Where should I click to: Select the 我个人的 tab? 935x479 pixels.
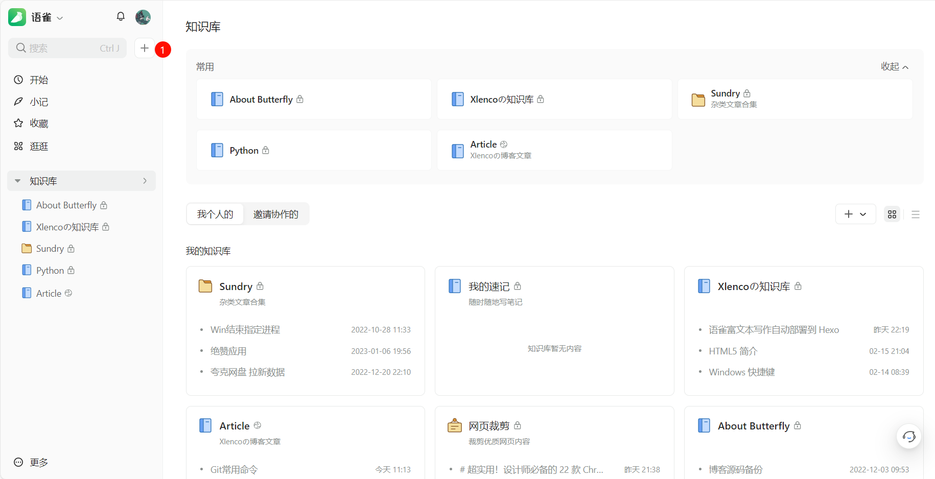click(215, 214)
